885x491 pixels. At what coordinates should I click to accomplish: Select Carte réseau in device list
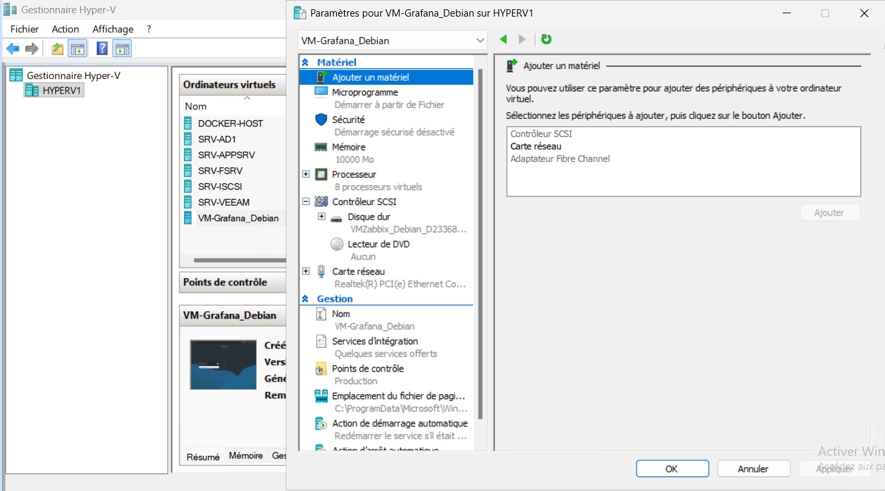tap(536, 146)
